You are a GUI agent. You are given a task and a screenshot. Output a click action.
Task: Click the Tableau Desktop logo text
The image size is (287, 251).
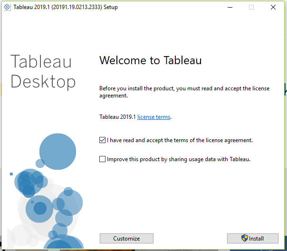[x=43, y=72]
